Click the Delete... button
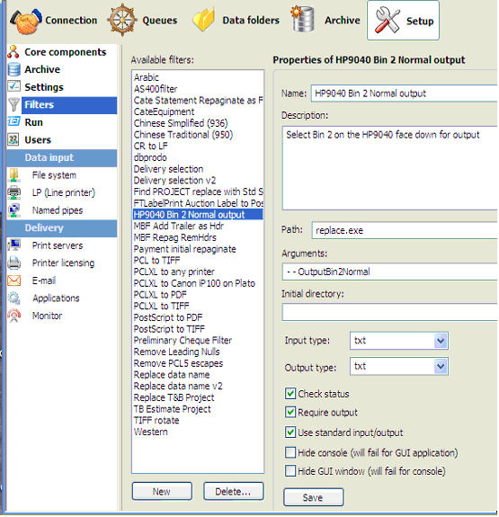This screenshot has height=517, width=499. tap(234, 491)
